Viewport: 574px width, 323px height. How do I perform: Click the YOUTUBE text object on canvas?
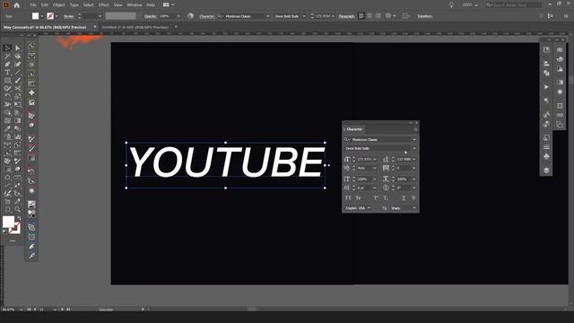226,162
